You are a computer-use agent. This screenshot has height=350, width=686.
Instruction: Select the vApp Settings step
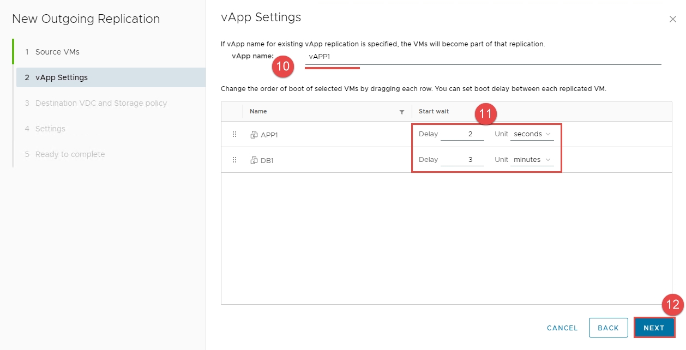coord(61,77)
